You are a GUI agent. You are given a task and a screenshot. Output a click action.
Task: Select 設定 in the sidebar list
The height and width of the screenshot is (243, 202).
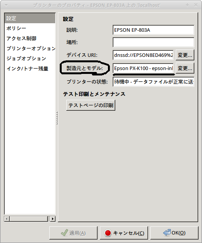click(x=30, y=18)
